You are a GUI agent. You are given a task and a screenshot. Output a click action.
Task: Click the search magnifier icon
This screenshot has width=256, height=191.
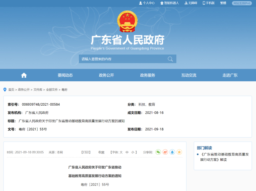pyautogui.click(x=170, y=59)
